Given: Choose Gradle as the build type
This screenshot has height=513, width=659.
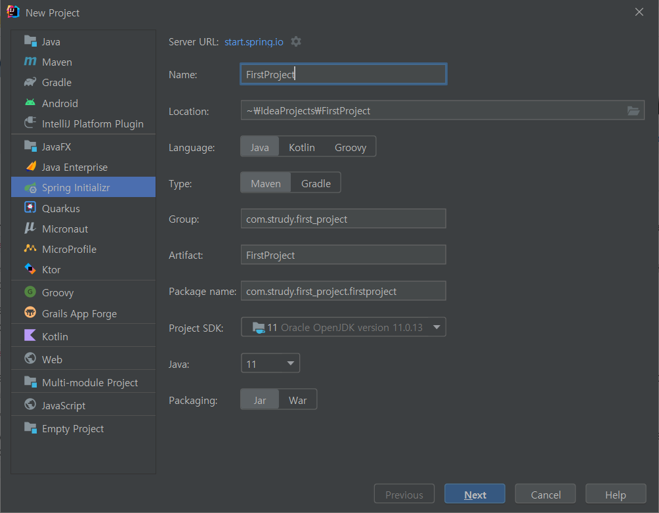Looking at the screenshot, I should pyautogui.click(x=316, y=183).
